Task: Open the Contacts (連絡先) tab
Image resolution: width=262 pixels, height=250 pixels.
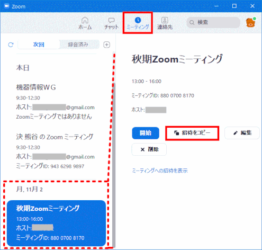Action: point(165,23)
